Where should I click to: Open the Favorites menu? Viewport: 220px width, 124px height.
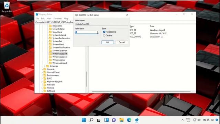pos(57,19)
